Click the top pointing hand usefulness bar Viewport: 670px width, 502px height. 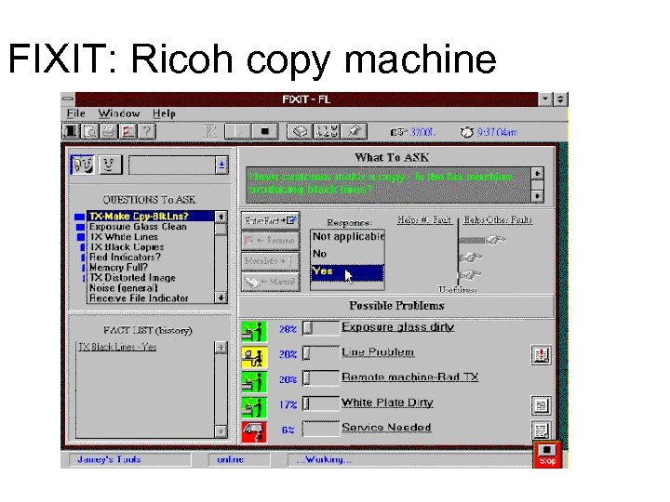pyautogui.click(x=482, y=240)
